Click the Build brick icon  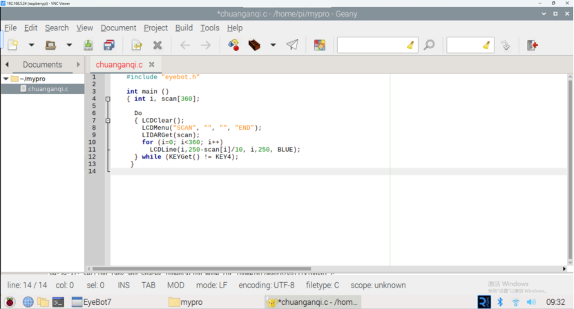(254, 45)
